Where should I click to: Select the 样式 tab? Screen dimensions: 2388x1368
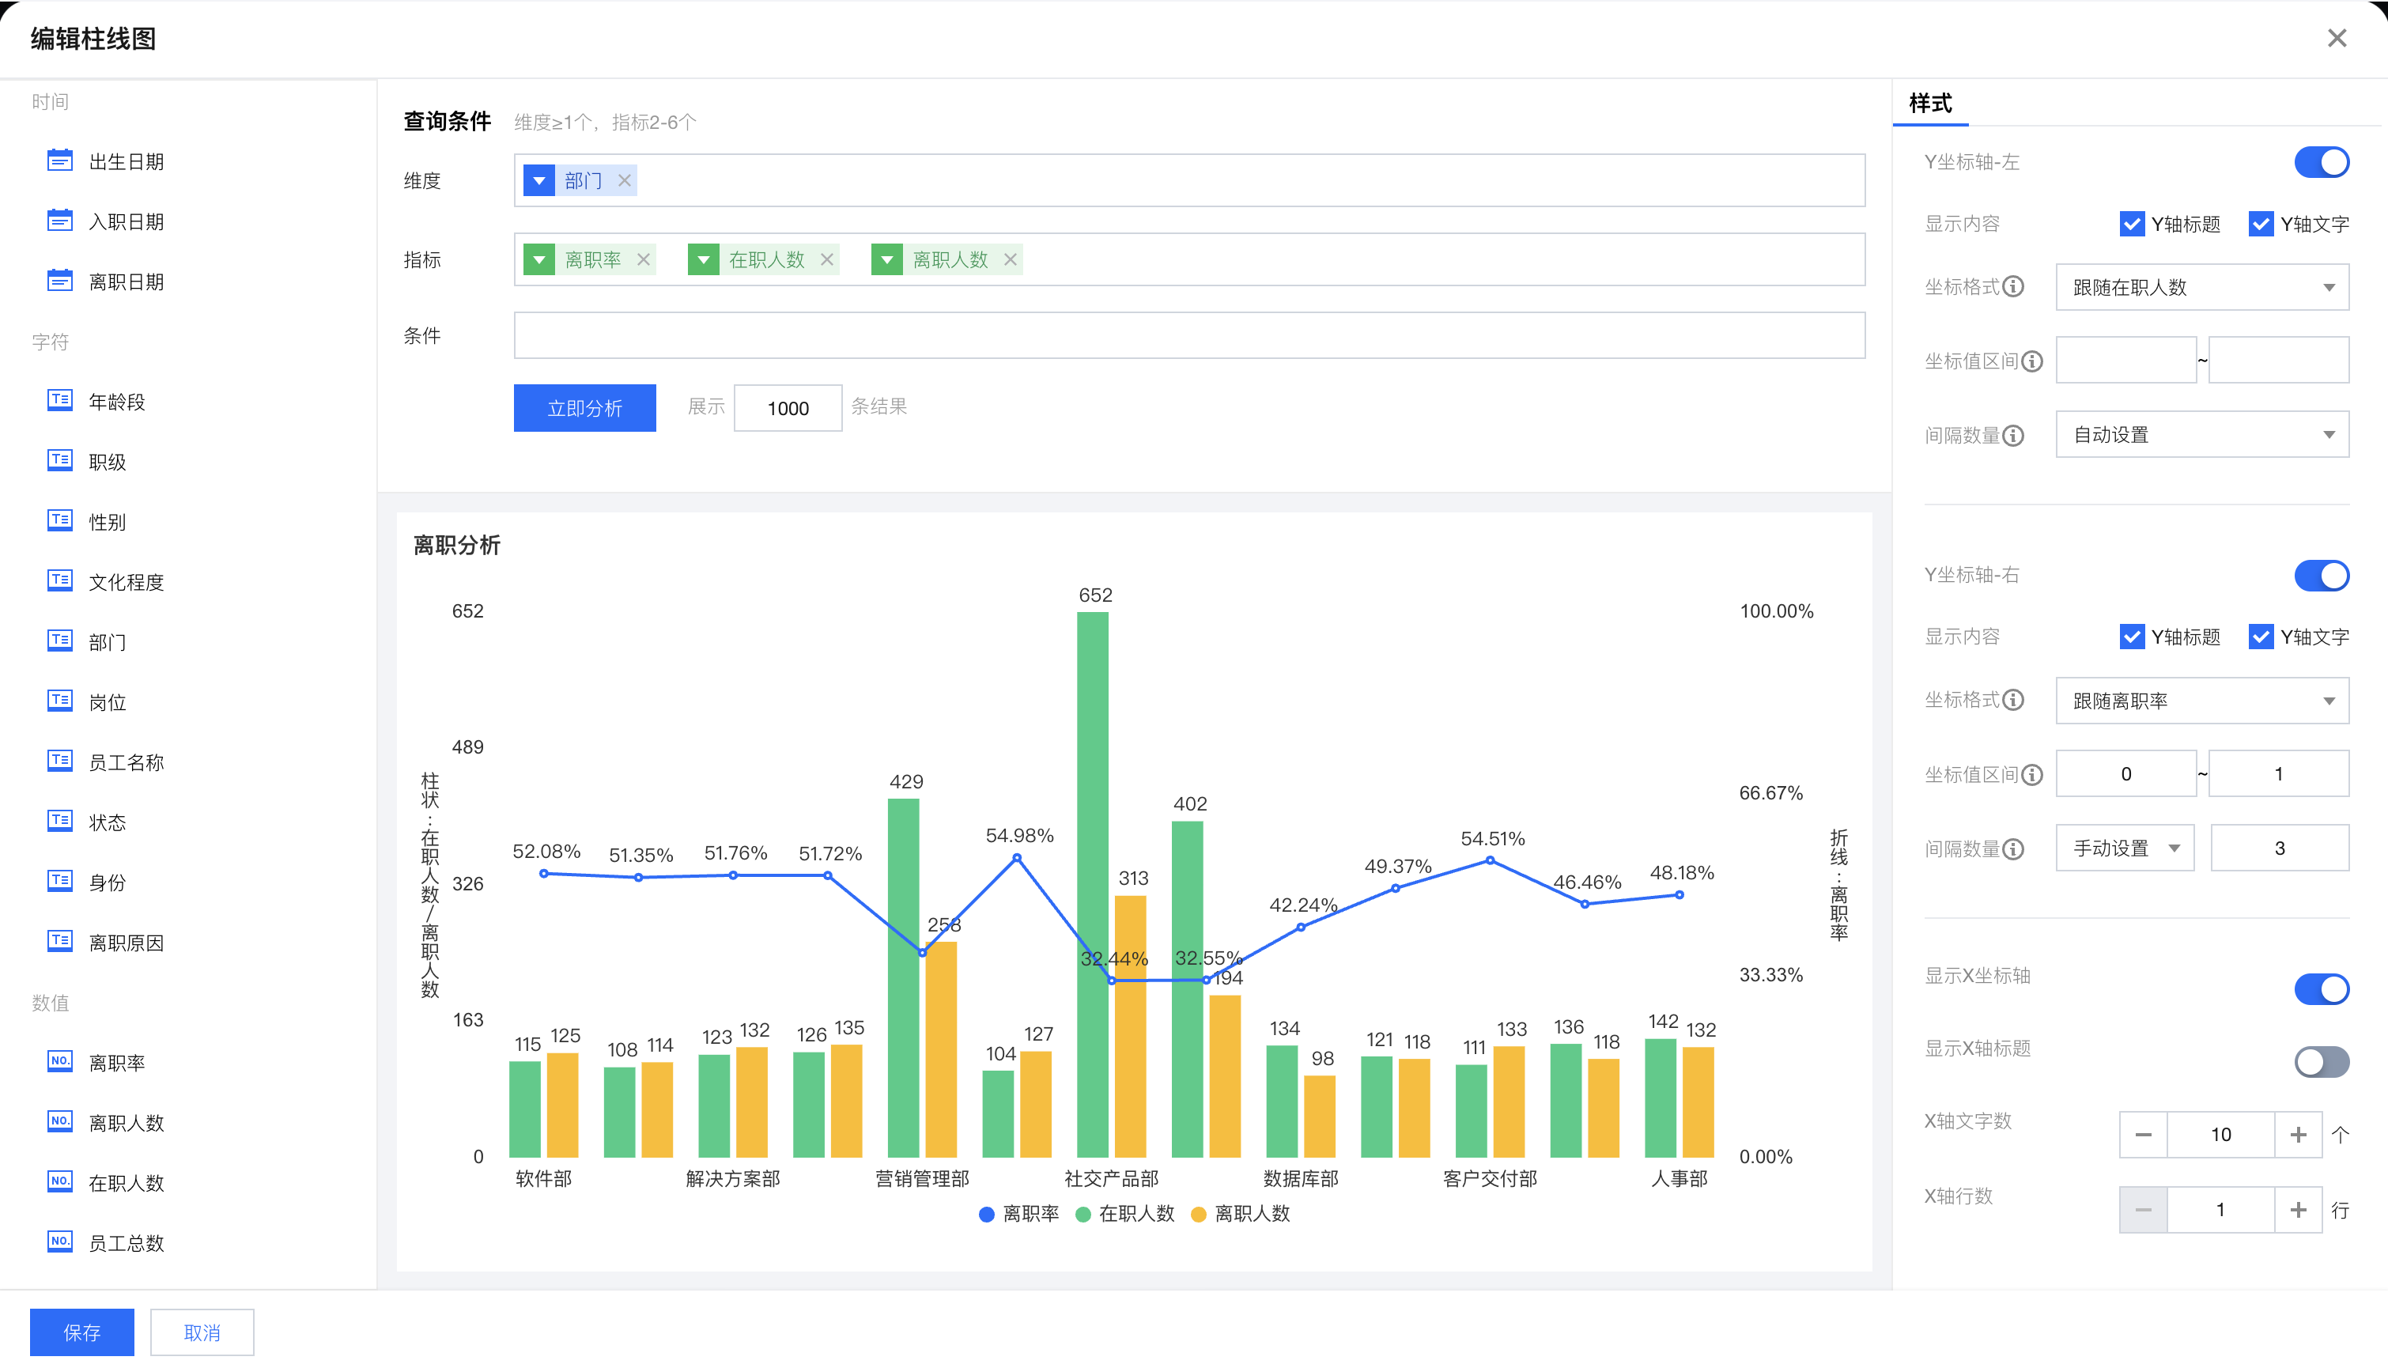[1930, 104]
